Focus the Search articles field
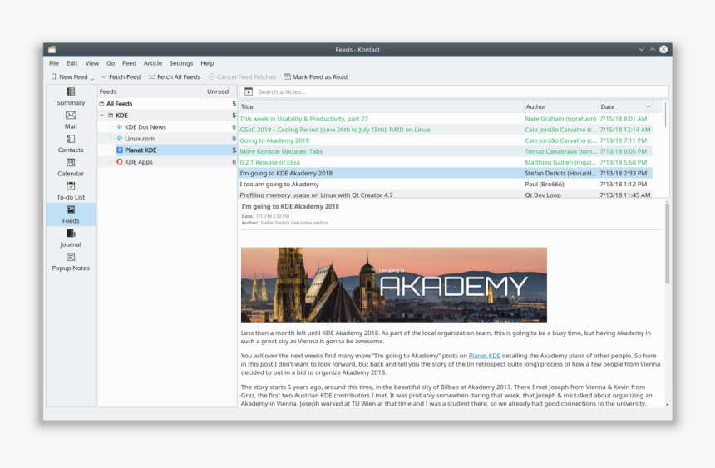This screenshot has width=715, height=468. [x=461, y=91]
